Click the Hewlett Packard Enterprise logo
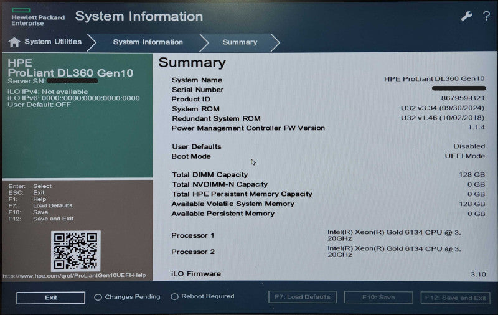Screen dimensions: 498x315 (38, 17)
